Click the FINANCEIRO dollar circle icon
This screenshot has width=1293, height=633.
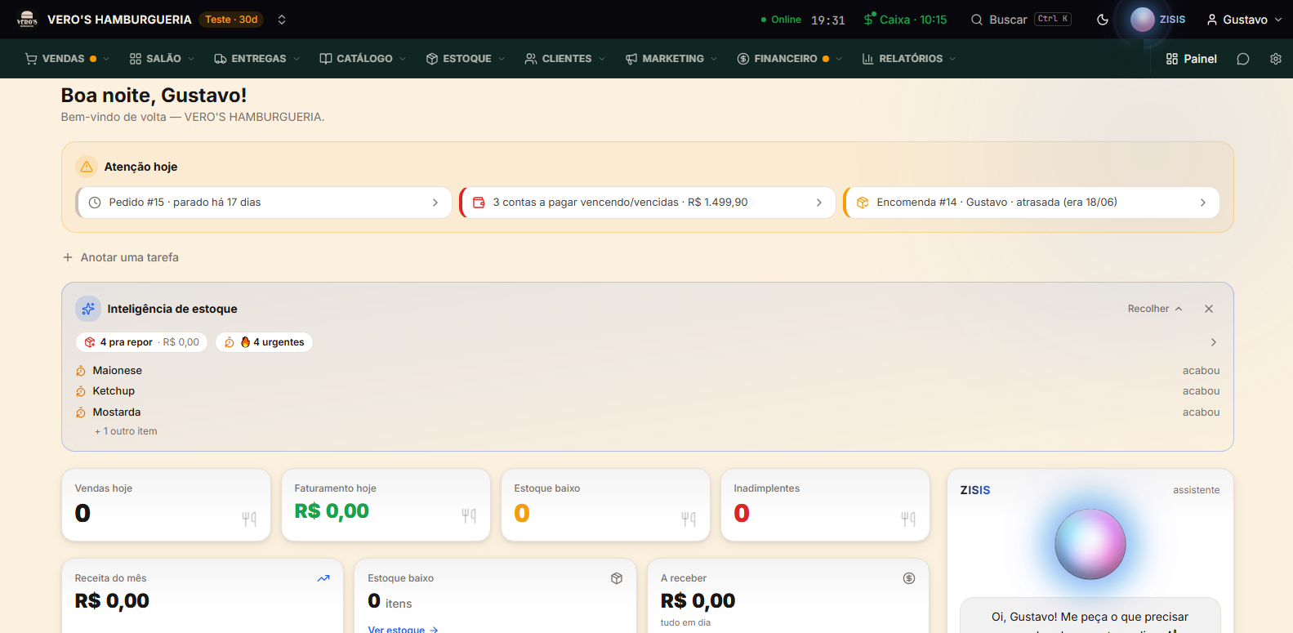pos(743,59)
